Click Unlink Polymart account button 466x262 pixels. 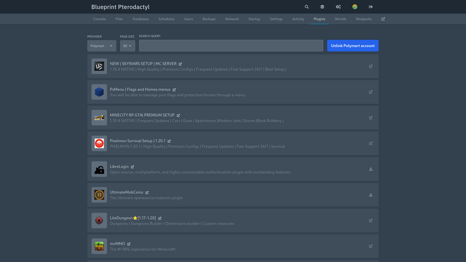[352, 46]
